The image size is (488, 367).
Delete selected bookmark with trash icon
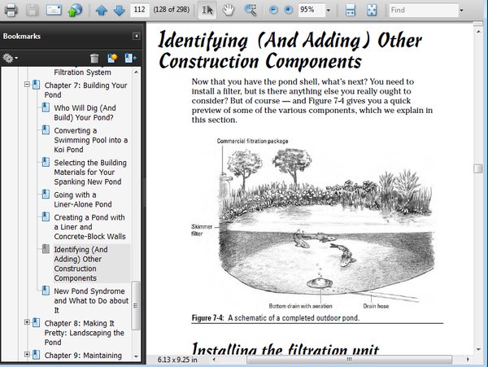[x=94, y=59]
